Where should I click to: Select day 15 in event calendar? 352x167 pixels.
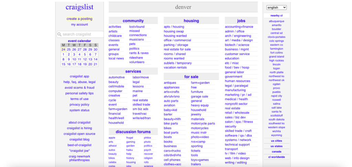(x=63, y=64)
